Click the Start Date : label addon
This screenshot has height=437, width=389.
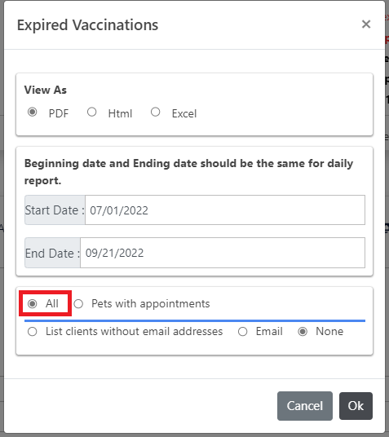tap(55, 210)
